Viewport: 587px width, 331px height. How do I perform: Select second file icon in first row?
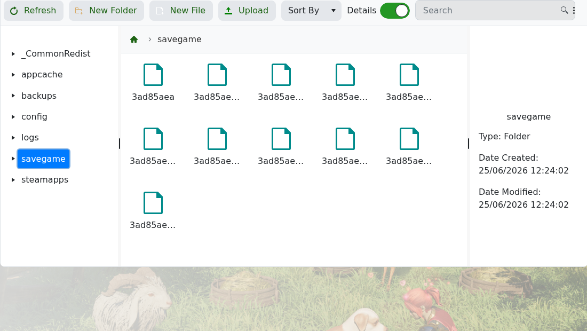click(x=217, y=75)
